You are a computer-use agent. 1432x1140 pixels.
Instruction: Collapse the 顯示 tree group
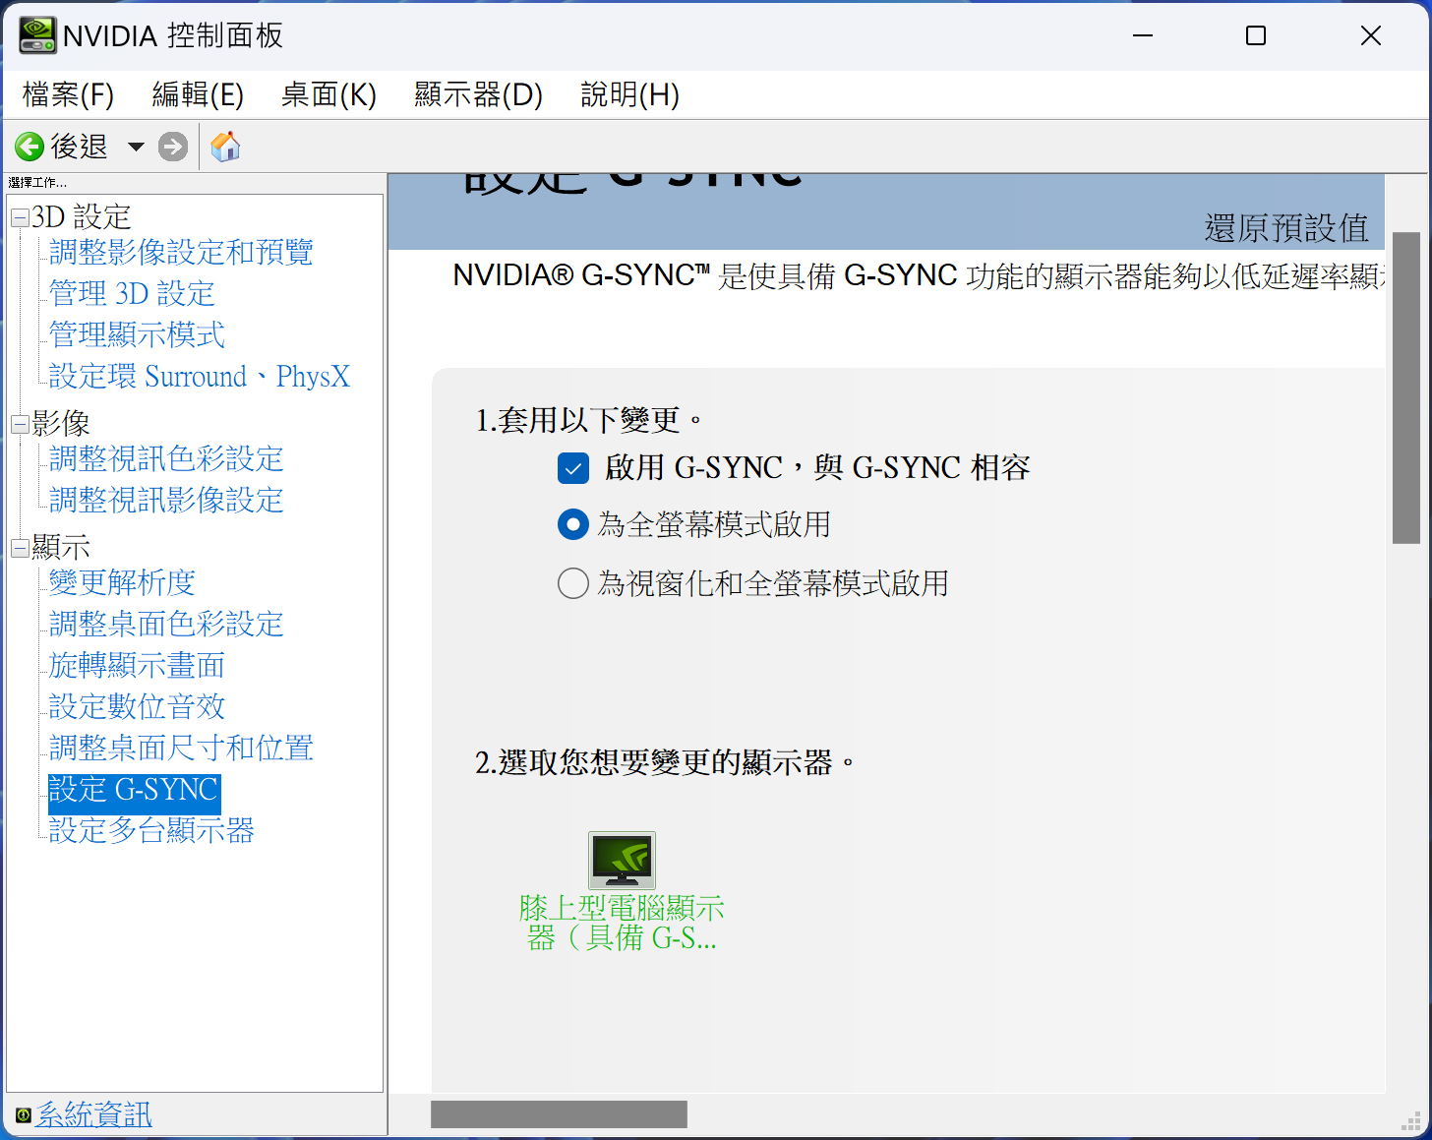(20, 549)
